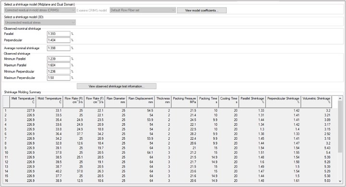Open the Uncorrected residual stress 3D dropdown

coord(40,23)
